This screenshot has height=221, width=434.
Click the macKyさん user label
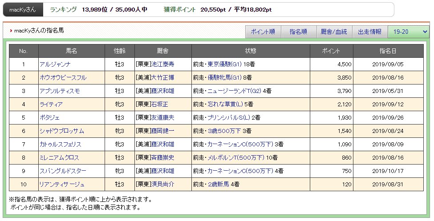[23, 10]
